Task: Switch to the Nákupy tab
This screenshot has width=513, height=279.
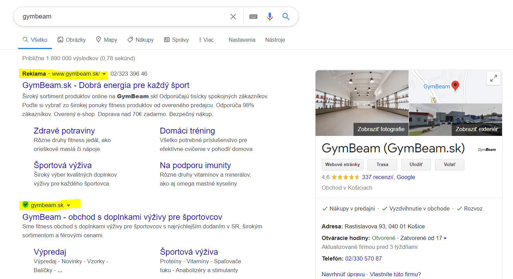Action: coord(140,40)
